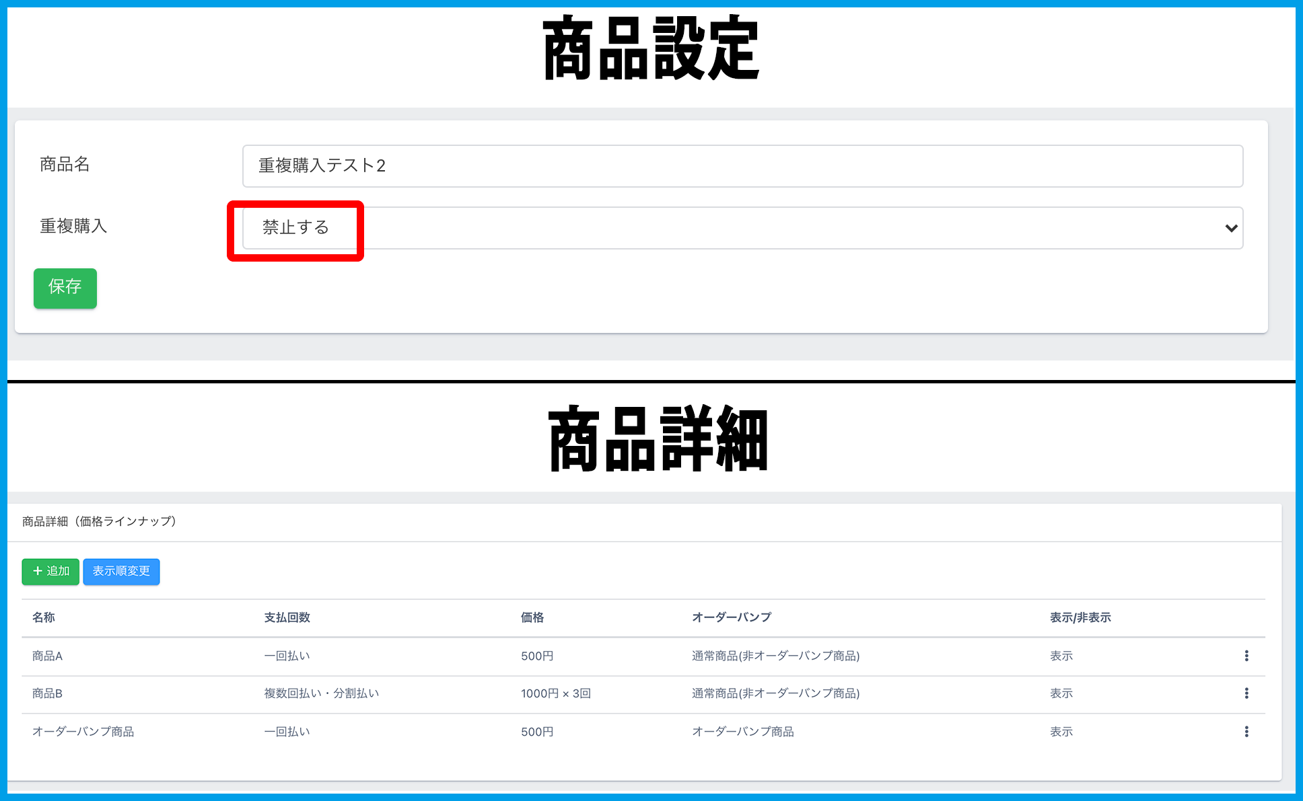
Task: Click 表示 status in オーダーバンプ商品 row
Action: [x=1061, y=732]
